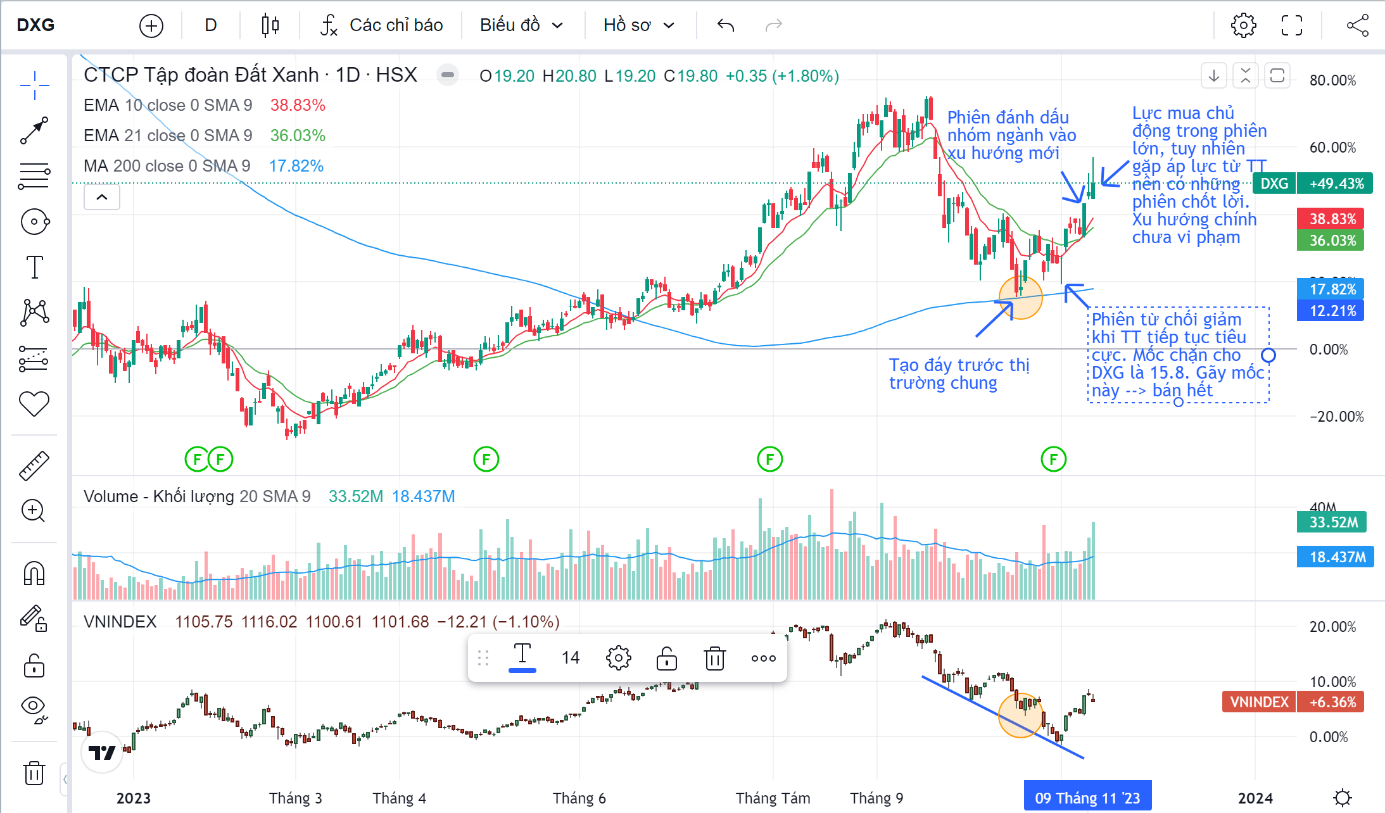Open the Biểu đồ dropdown
The image size is (1385, 813).
tap(521, 25)
